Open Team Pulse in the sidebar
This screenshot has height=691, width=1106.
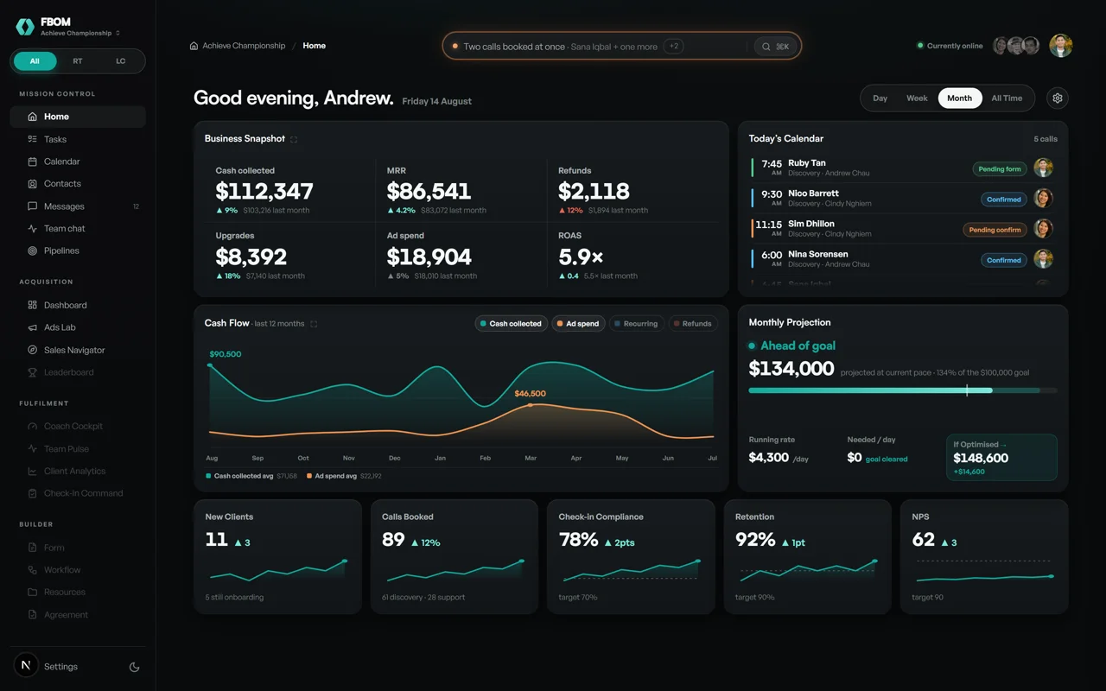(78, 449)
